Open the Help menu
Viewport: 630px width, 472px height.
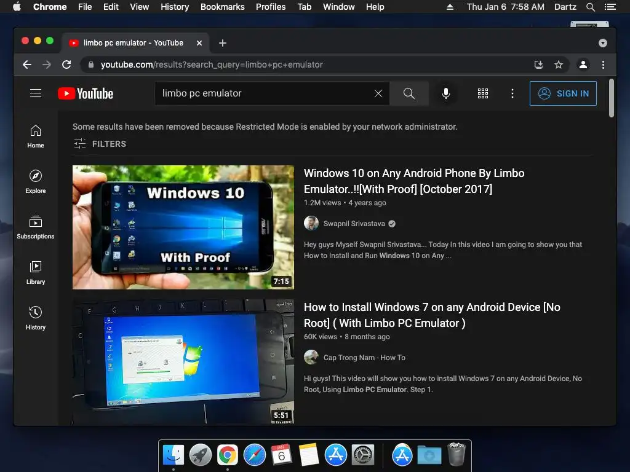click(x=375, y=7)
